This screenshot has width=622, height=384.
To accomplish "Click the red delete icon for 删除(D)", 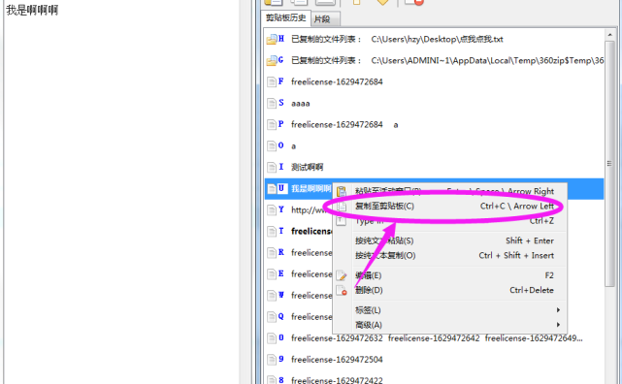I will tap(342, 291).
